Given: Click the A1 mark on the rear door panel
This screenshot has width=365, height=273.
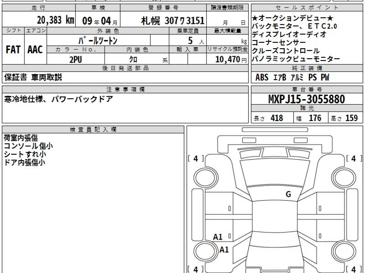Looking at the screenshot, I should tap(218, 237).
